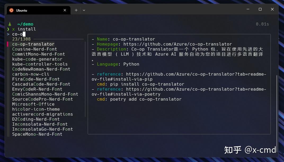284x162 pixels.
Task: Click the ~/demo directory prompt
Action: pyautogui.click(x=25, y=24)
